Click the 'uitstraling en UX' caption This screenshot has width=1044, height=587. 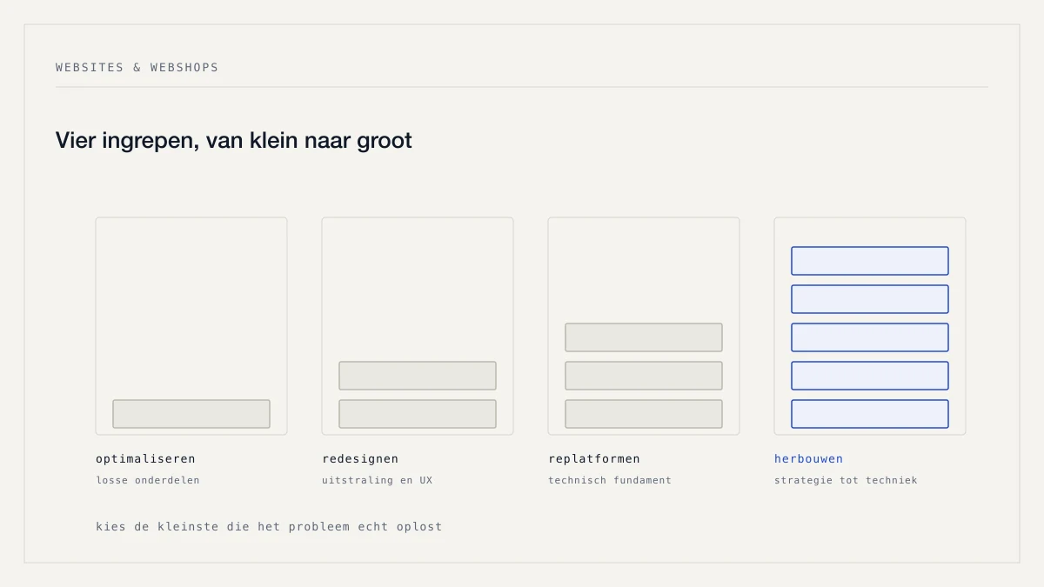click(377, 480)
